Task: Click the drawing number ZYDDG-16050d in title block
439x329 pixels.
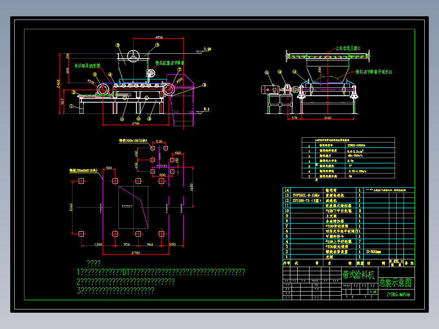Action: tap(398, 294)
